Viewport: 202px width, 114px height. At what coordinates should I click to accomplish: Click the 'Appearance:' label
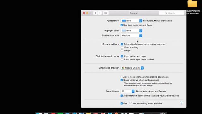113,21
